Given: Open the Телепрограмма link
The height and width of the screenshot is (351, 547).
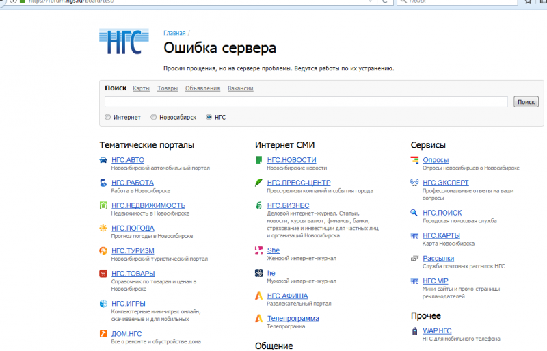Looking at the screenshot, I should (x=293, y=319).
